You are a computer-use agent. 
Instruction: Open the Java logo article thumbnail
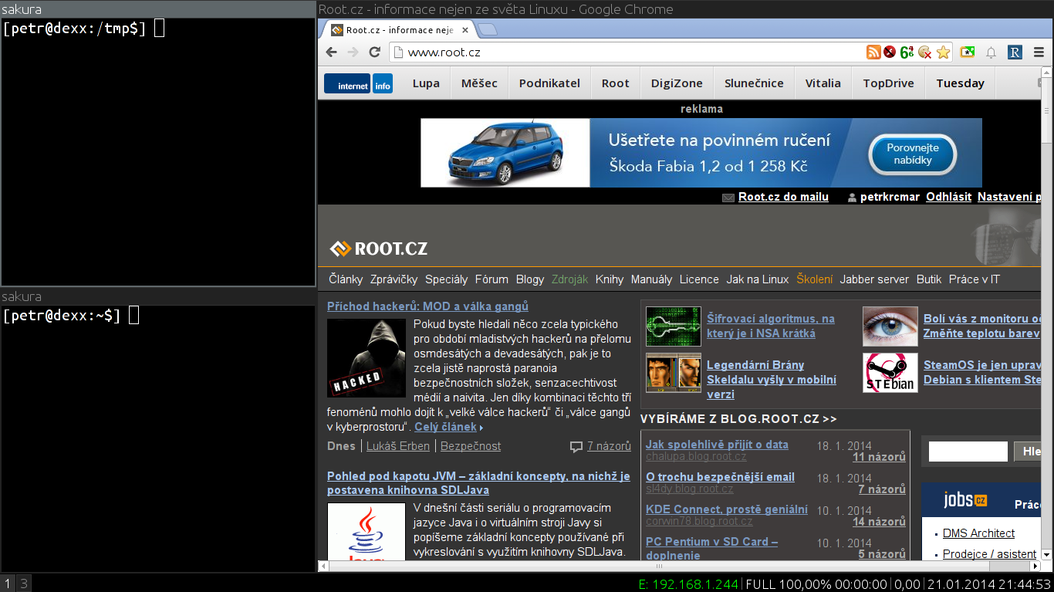point(367,531)
